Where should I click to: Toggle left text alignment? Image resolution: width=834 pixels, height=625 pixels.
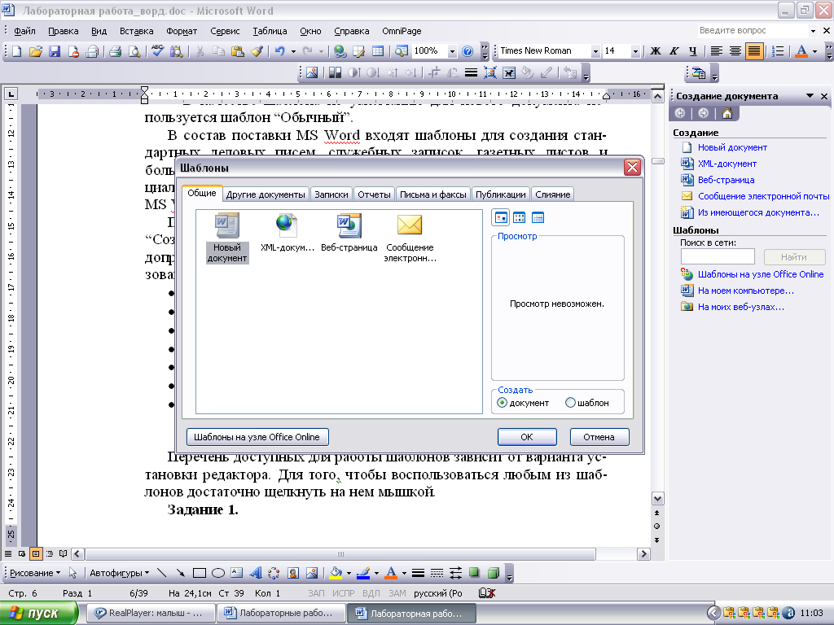tap(717, 51)
